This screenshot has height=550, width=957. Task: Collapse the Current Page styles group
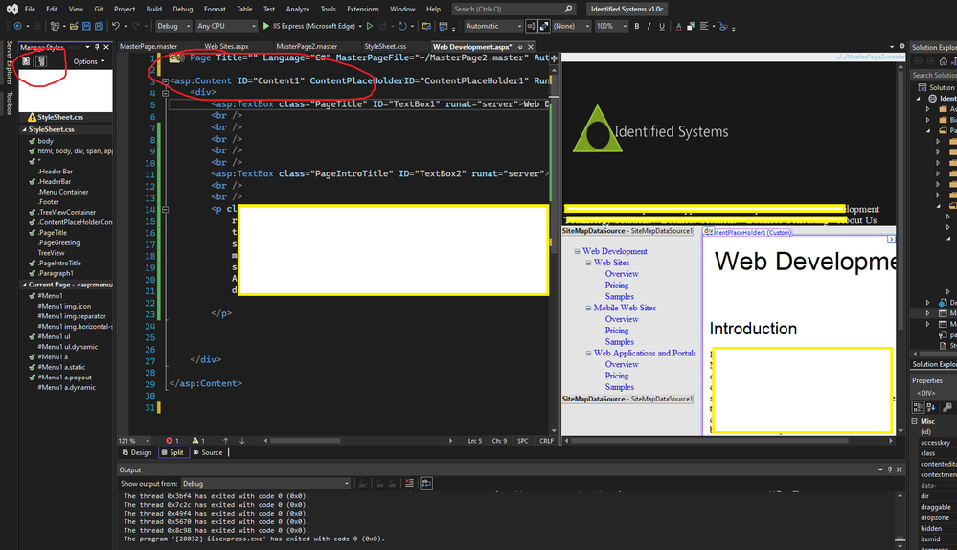click(24, 285)
